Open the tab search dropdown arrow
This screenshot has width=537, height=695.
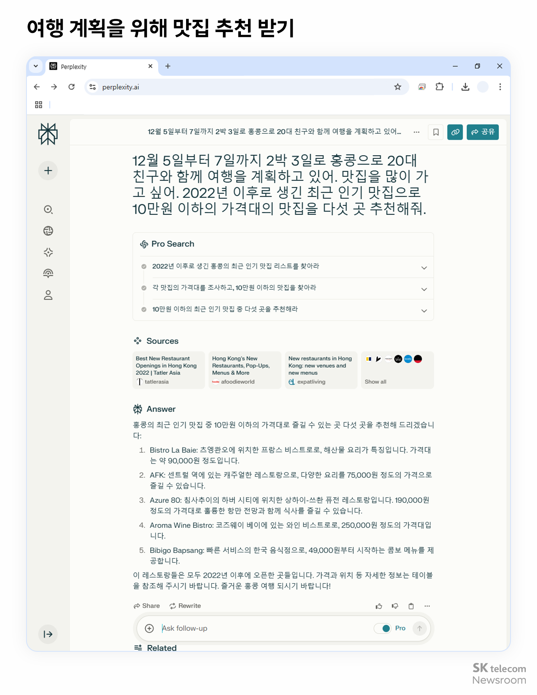tap(36, 66)
